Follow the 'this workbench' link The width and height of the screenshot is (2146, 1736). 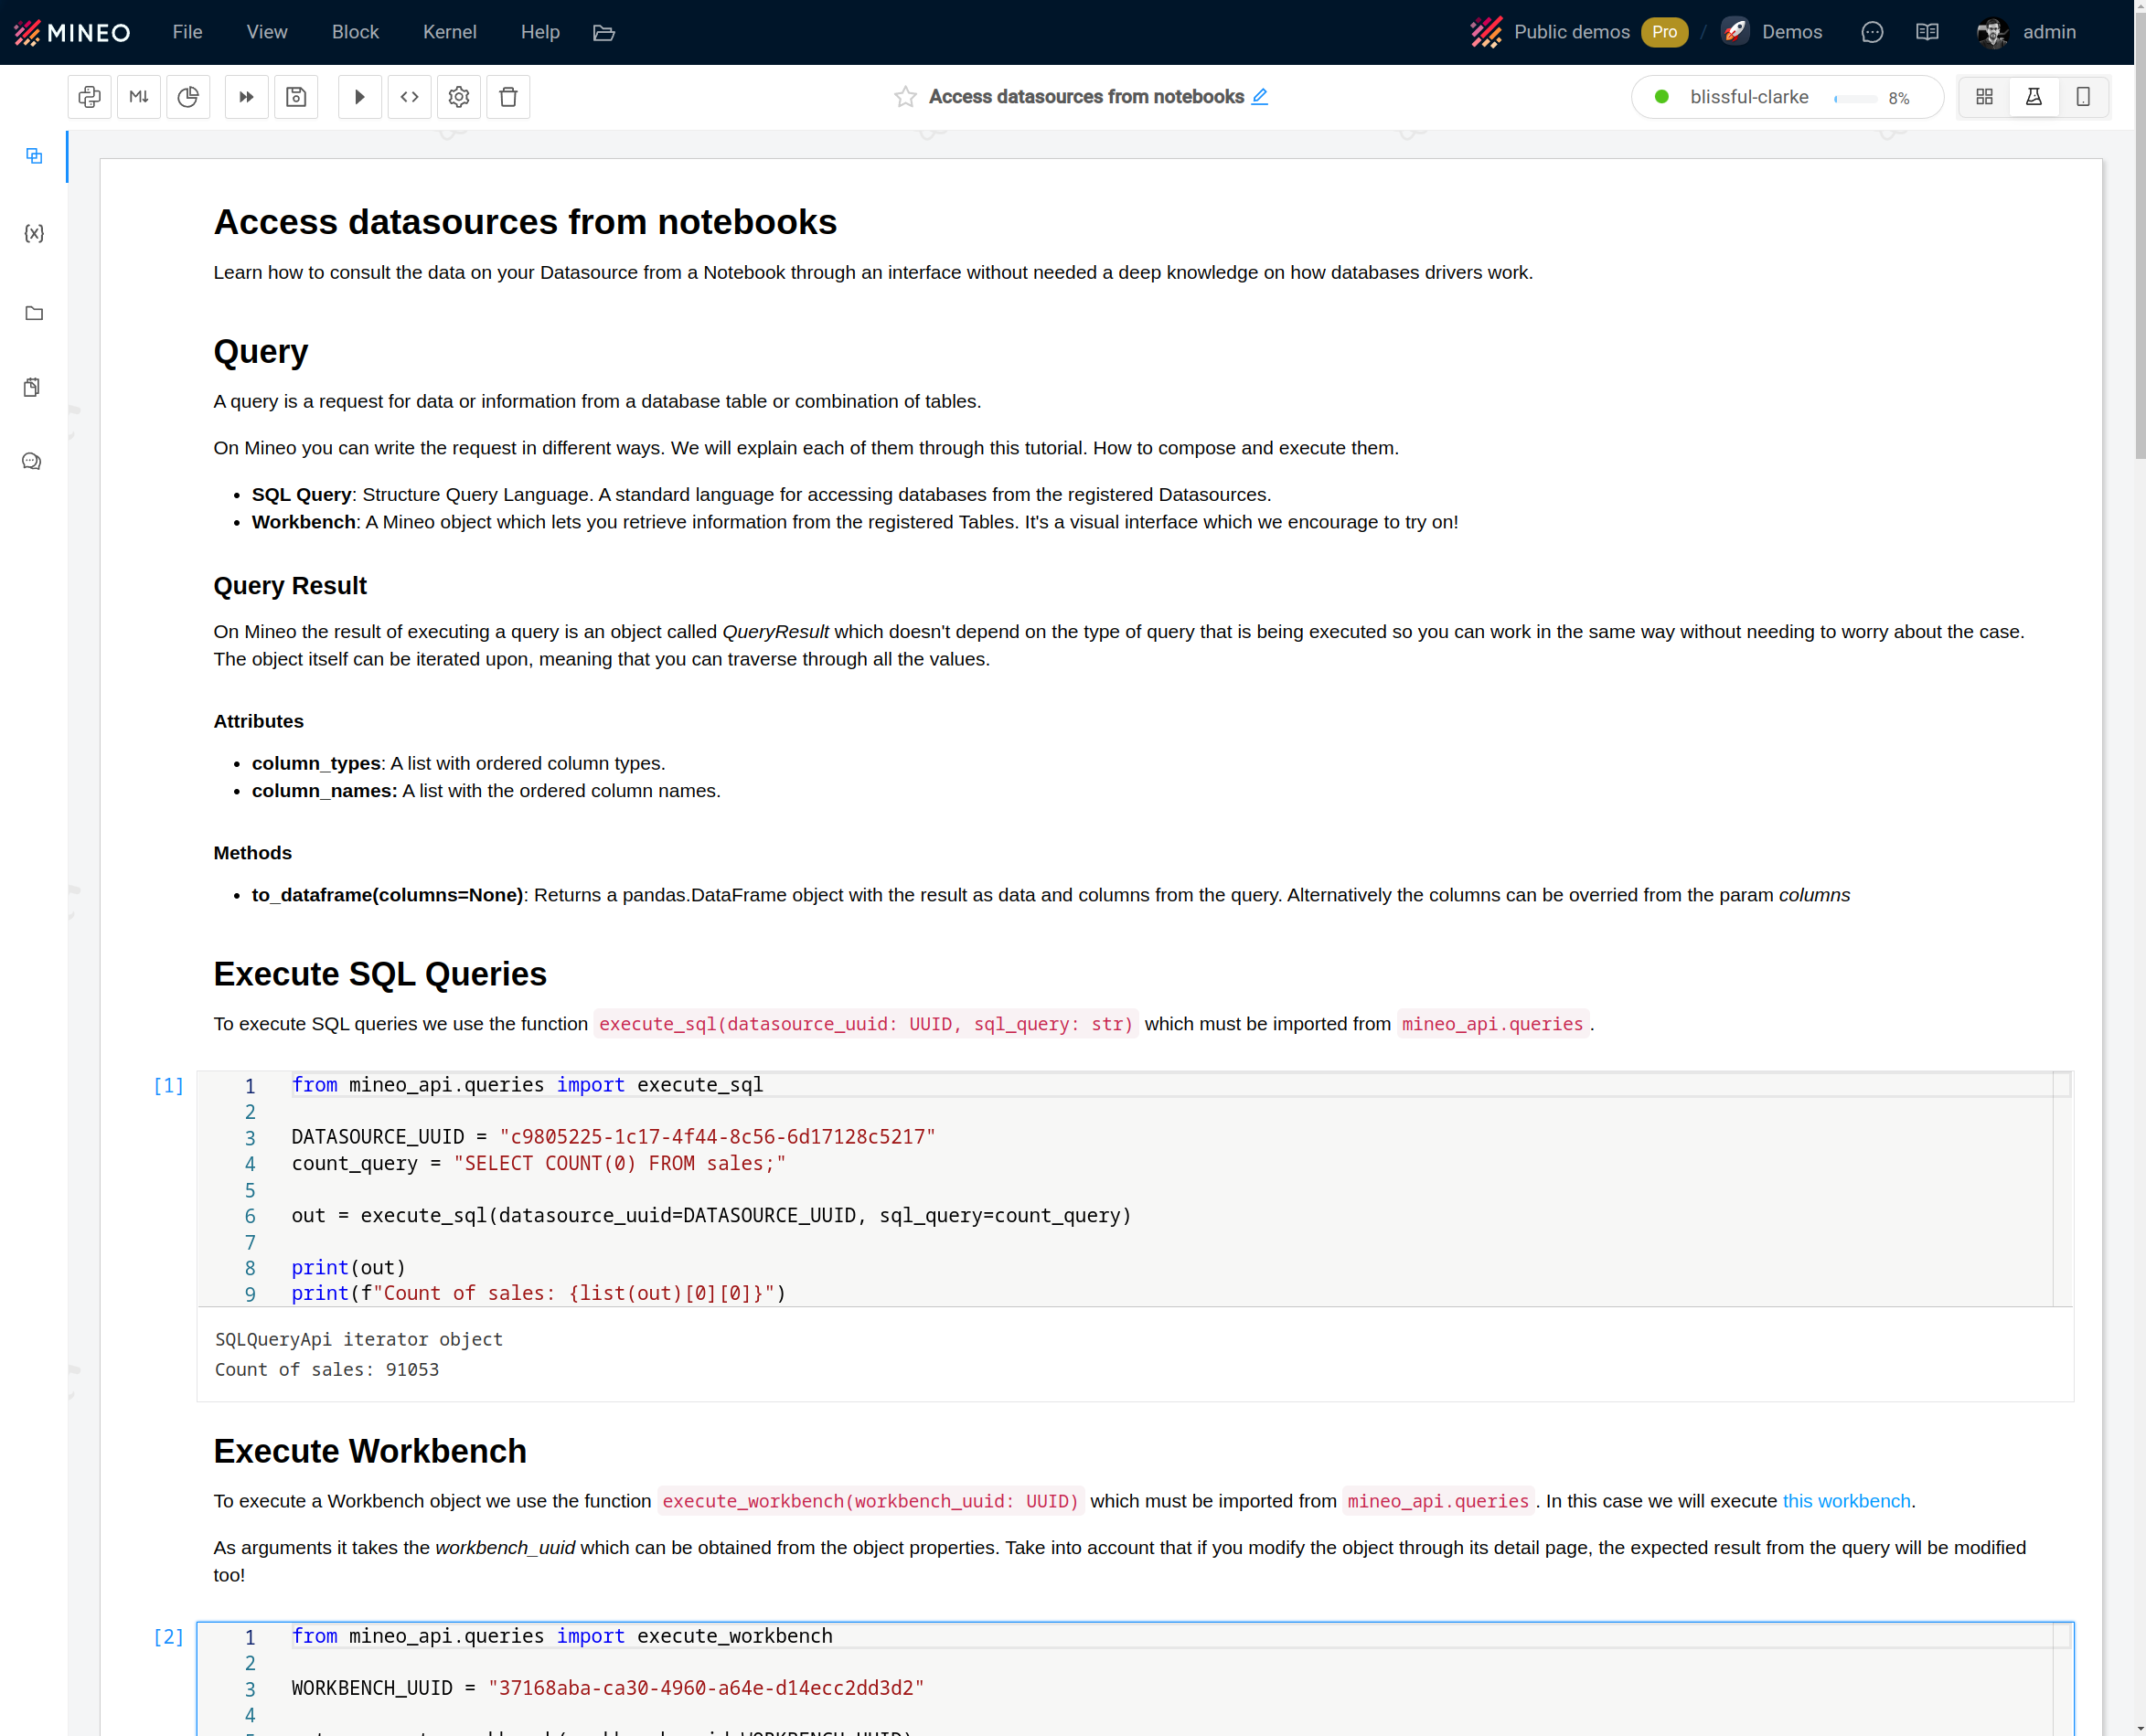tap(1846, 1501)
